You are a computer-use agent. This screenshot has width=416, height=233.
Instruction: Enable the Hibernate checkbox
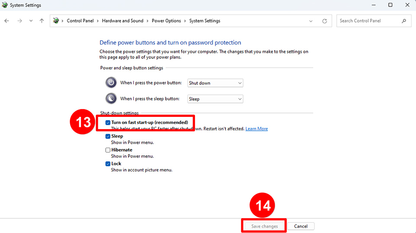pos(108,150)
